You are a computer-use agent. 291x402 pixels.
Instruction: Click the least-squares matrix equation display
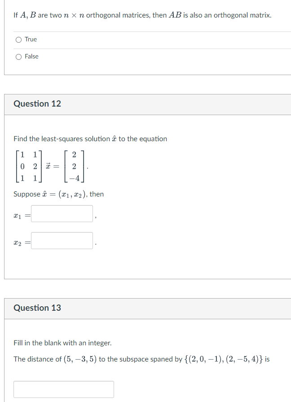click(49, 165)
